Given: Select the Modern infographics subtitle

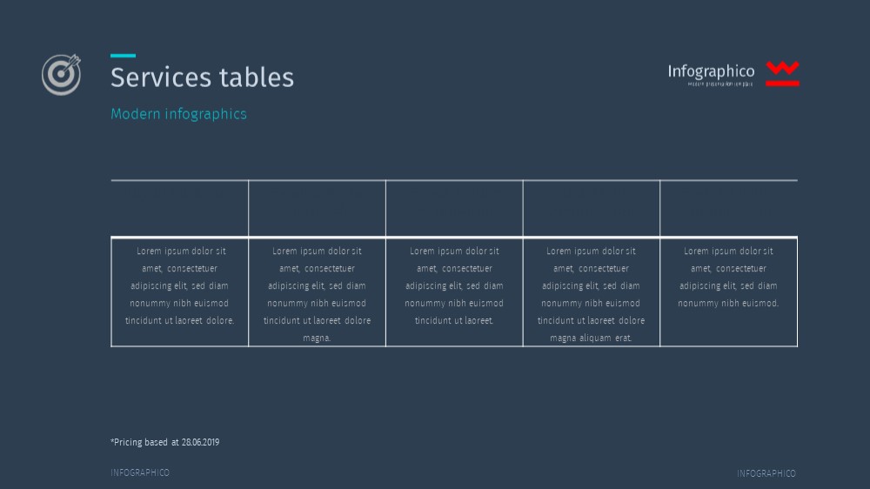Looking at the screenshot, I should 178,114.
